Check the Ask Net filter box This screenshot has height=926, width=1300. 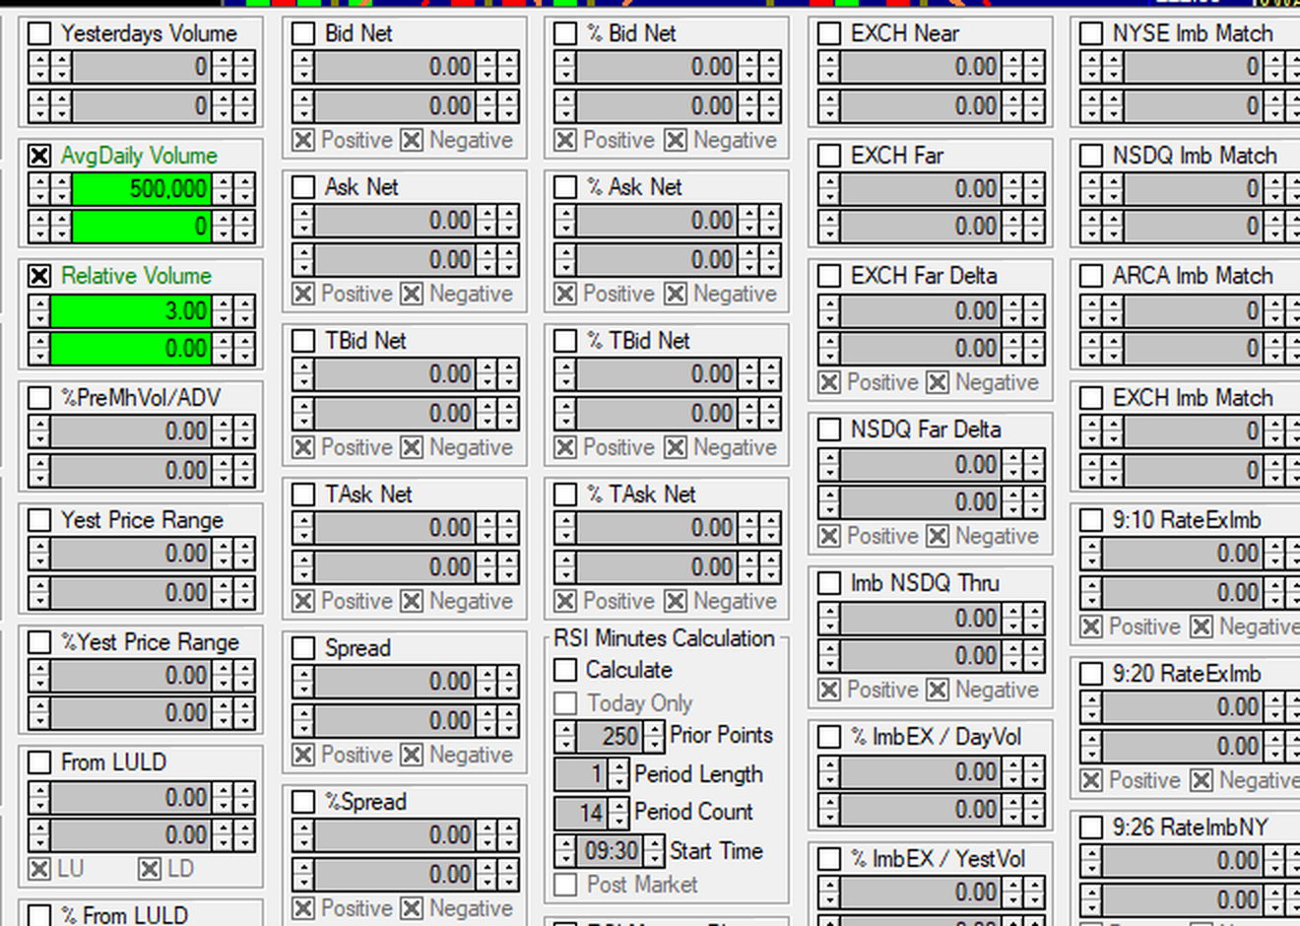point(303,187)
